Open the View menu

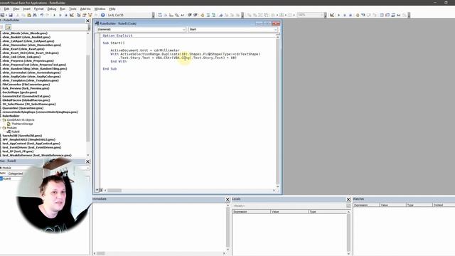tap(16, 9)
